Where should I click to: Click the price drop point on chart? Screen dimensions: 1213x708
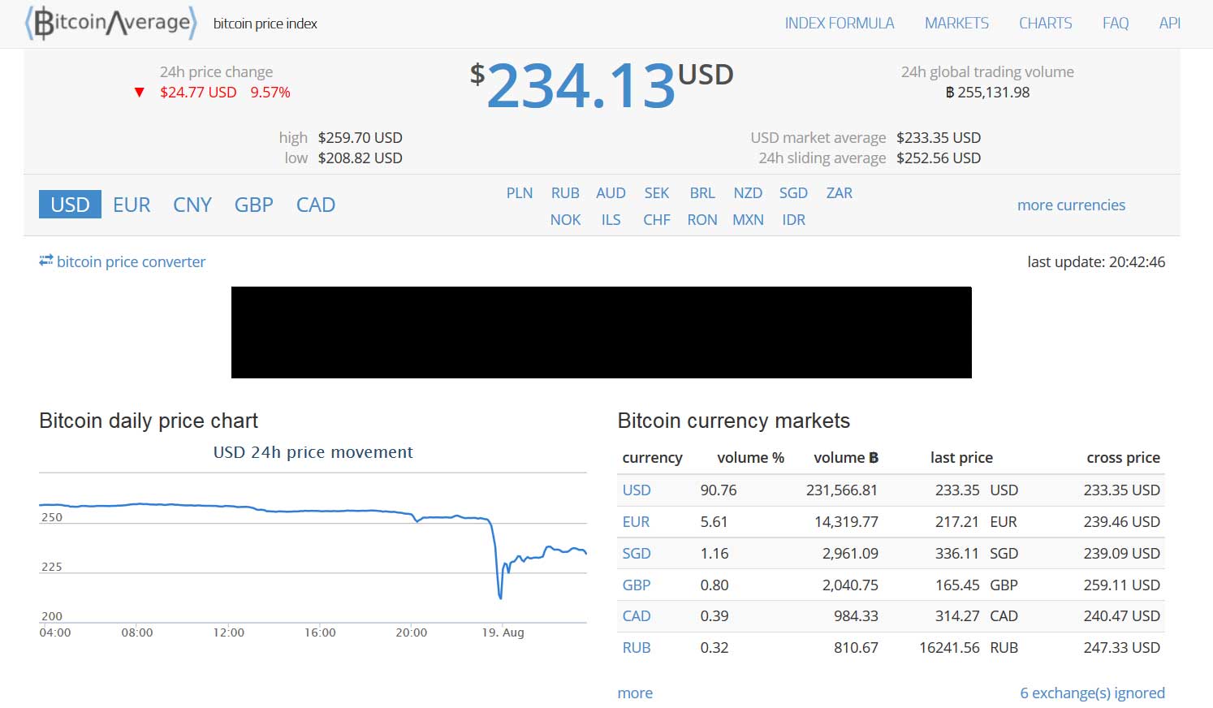coord(500,598)
